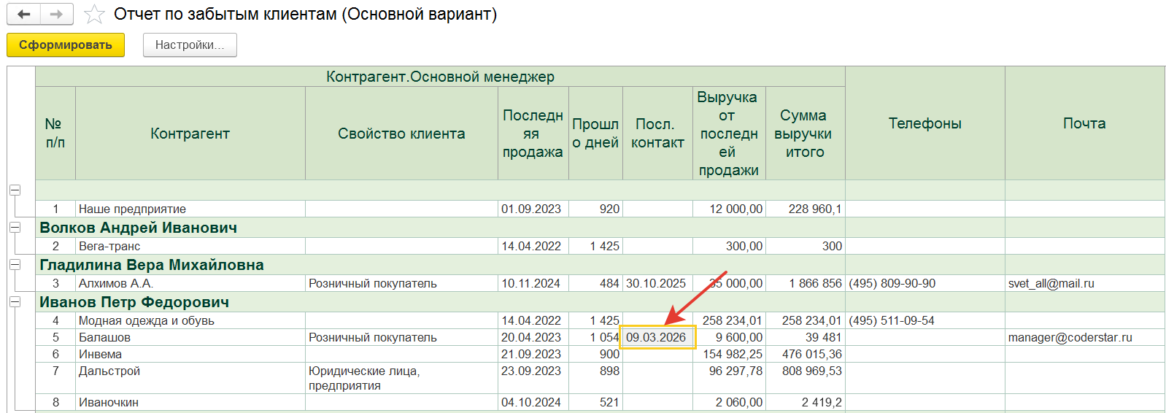Select the 2 419,2 total cell
The width and height of the screenshot is (1166, 413).
tap(805, 402)
